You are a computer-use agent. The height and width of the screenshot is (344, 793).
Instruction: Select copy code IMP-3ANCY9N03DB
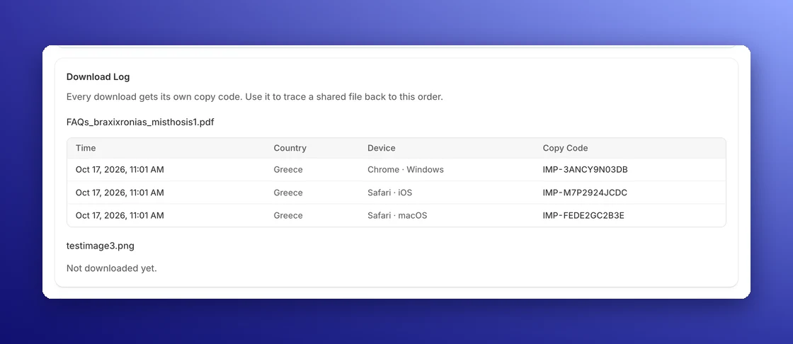pyautogui.click(x=585, y=170)
